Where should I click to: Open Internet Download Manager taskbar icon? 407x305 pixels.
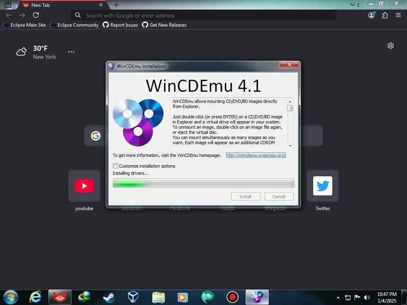point(84,297)
